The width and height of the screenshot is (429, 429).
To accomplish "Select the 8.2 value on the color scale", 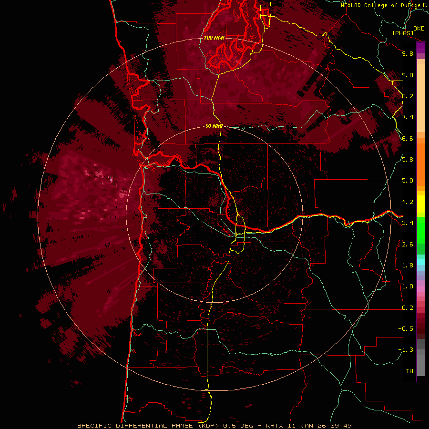I will 408,96.
